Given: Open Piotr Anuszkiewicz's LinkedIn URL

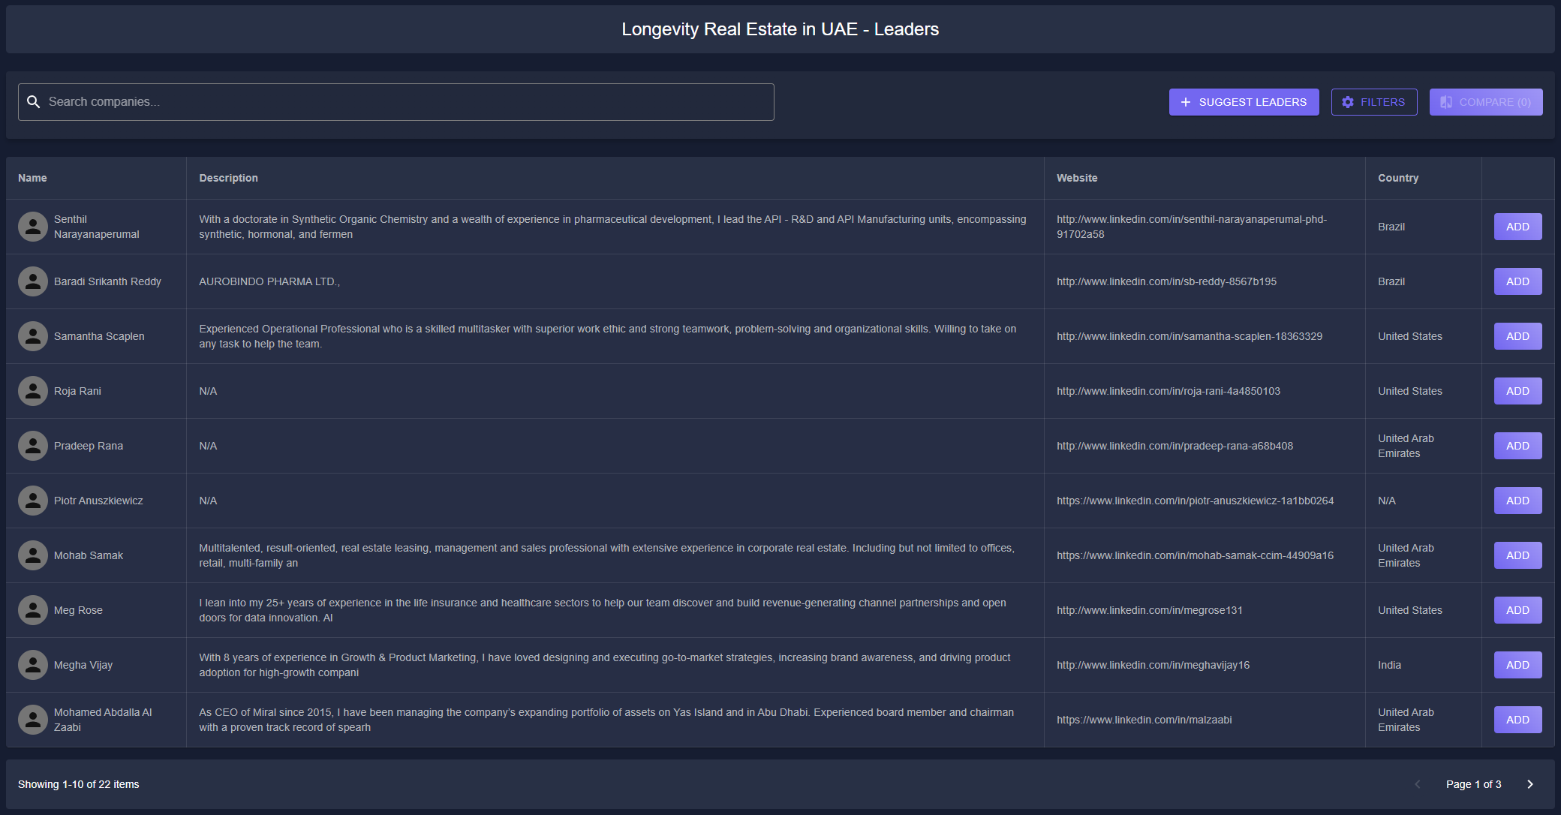Looking at the screenshot, I should (1195, 501).
